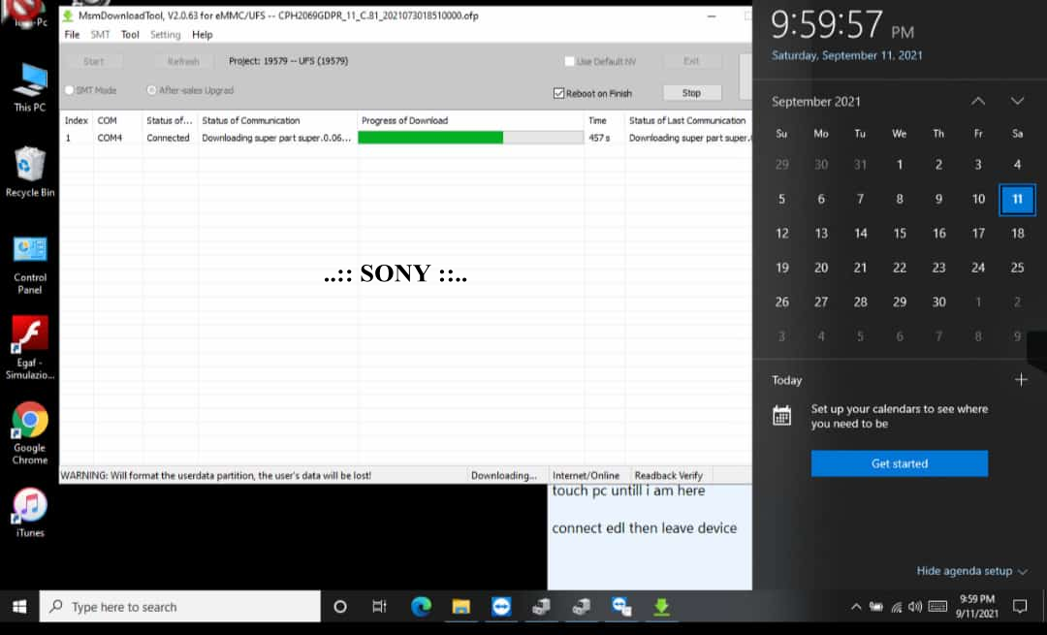The height and width of the screenshot is (635, 1047).
Task: Click Status of Last Communication header
Action: [687, 121]
